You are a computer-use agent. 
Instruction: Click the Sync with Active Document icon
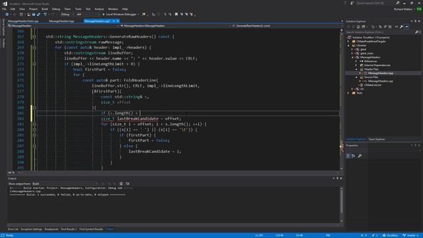(x=380, y=26)
